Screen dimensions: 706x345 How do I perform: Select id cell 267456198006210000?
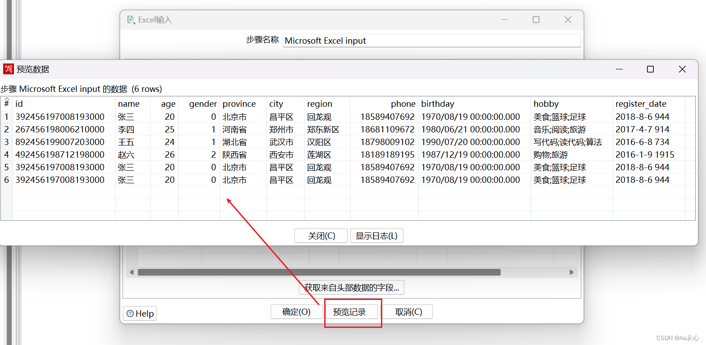pyautogui.click(x=64, y=129)
